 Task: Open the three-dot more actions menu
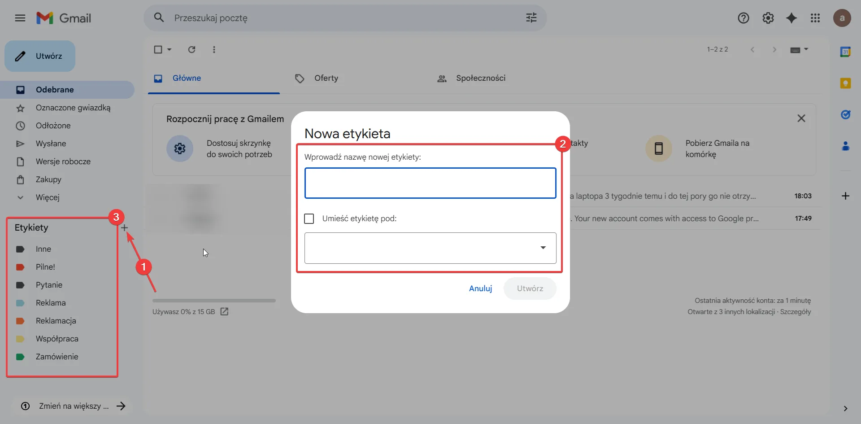[214, 49]
